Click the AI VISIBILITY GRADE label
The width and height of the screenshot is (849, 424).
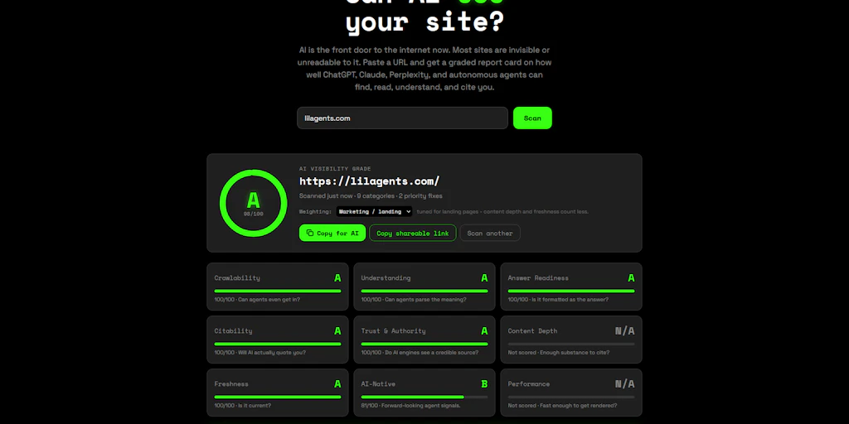335,169
